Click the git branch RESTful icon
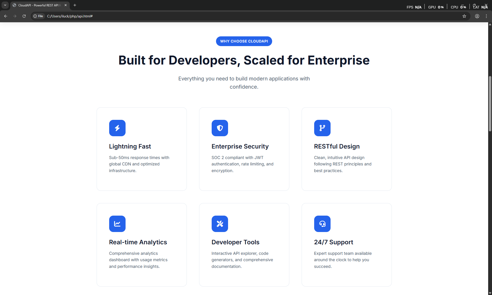The width and height of the screenshot is (492, 295). tap(322, 128)
